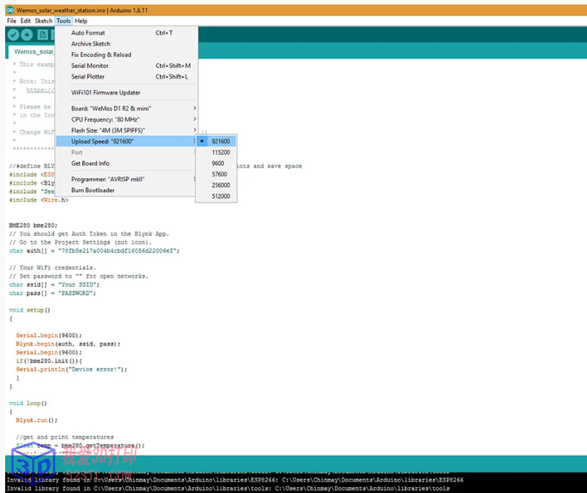Launch the Serial Plotter

126,77
